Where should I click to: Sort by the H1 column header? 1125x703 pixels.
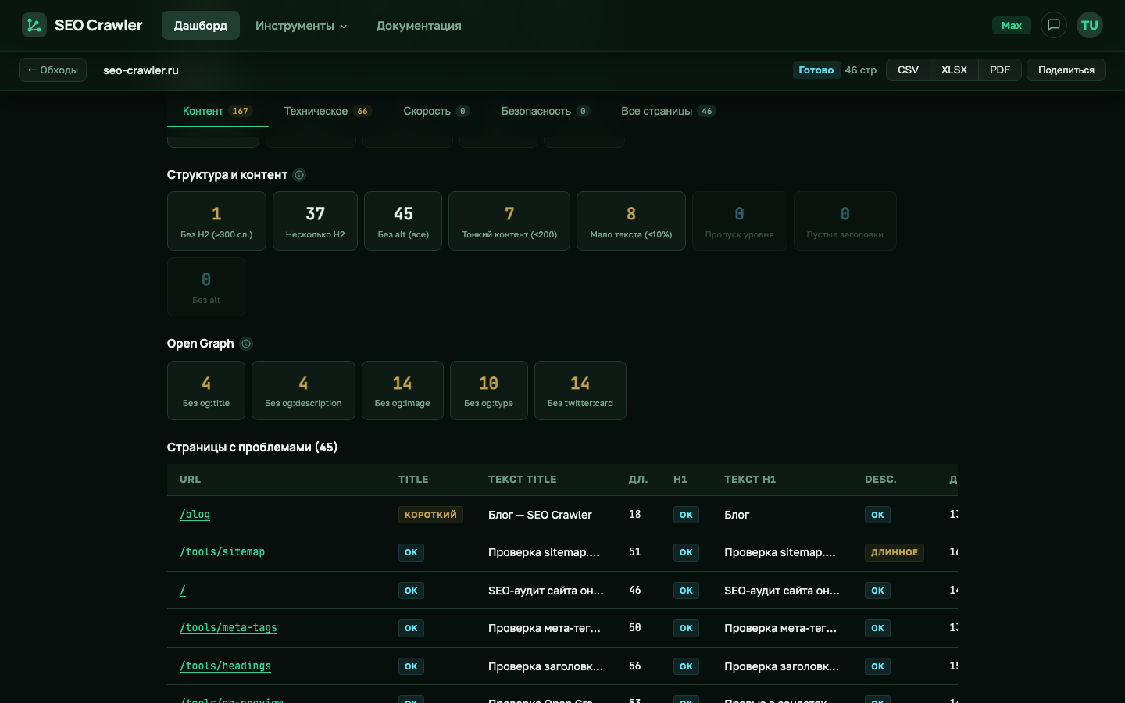coord(680,480)
